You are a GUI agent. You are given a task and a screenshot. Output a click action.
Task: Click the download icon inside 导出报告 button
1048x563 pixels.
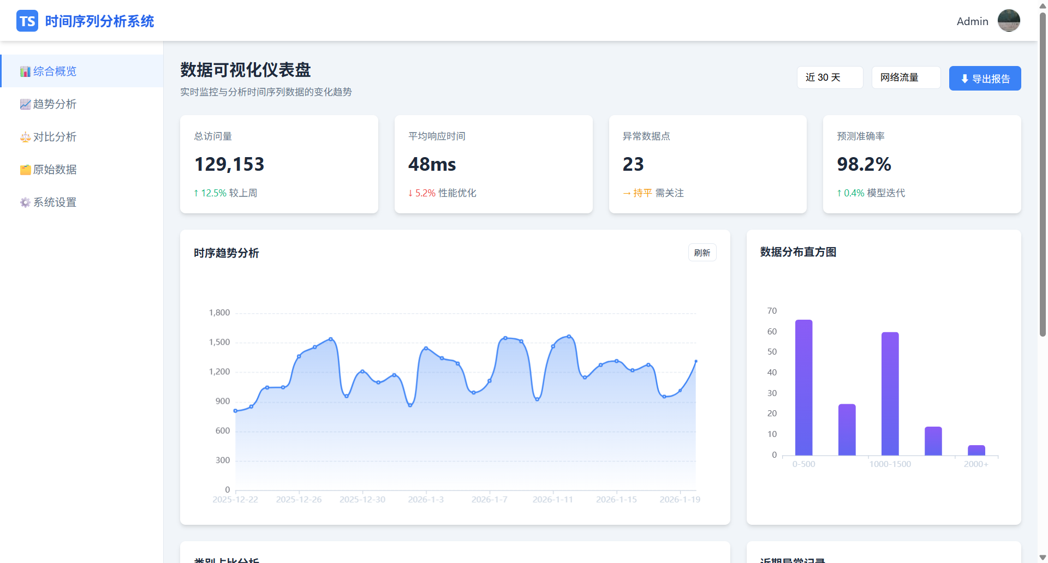click(x=964, y=78)
